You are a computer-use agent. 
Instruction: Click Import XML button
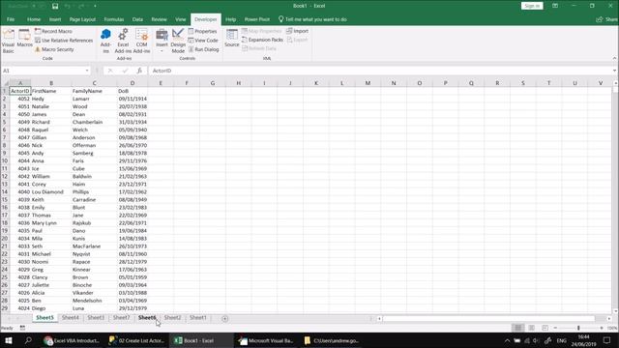pos(298,31)
